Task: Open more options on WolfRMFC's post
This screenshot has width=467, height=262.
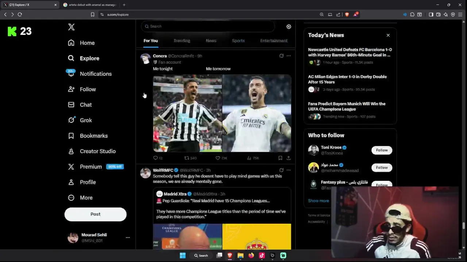Action: [x=289, y=170]
